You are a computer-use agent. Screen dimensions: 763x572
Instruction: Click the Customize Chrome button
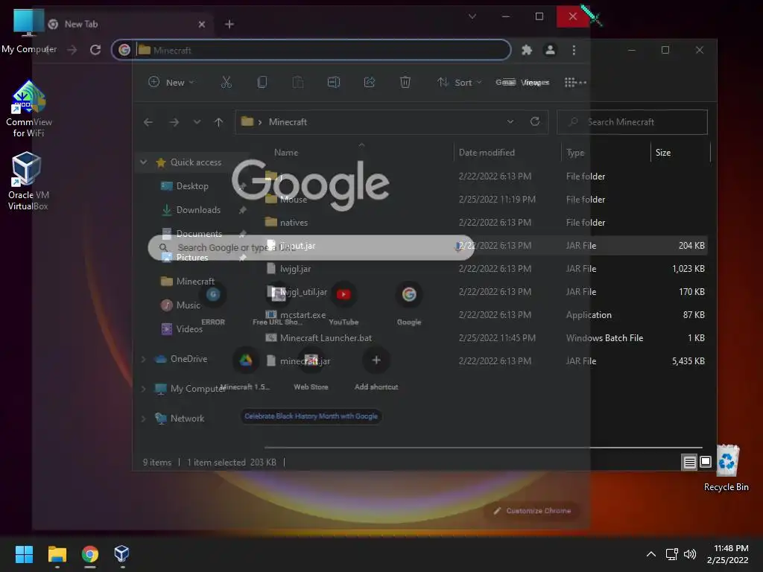click(x=532, y=511)
